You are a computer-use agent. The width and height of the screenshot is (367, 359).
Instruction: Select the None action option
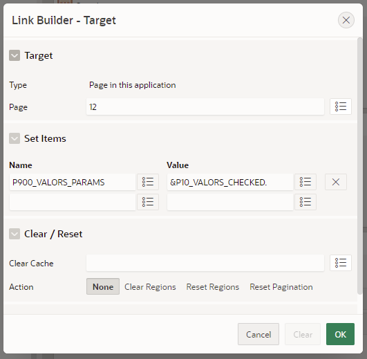point(103,286)
